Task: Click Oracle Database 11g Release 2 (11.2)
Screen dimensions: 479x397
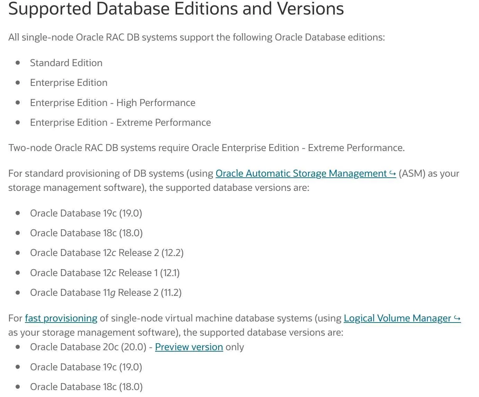Action: [106, 292]
